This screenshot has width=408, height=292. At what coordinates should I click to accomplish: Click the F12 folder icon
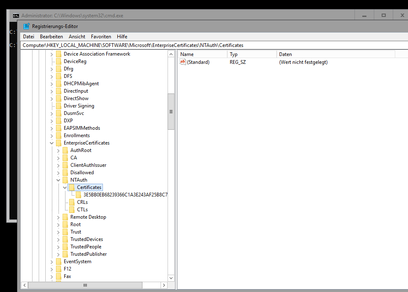[59, 269]
